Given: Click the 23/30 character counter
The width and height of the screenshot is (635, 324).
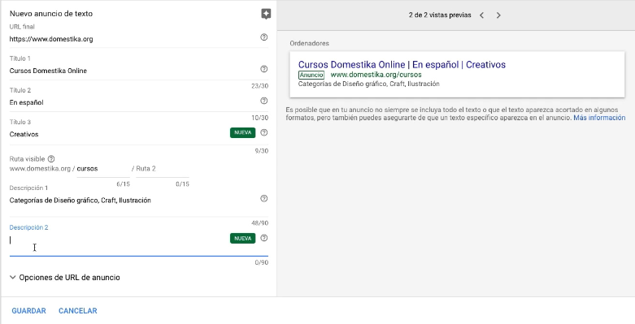Looking at the screenshot, I should tap(259, 86).
